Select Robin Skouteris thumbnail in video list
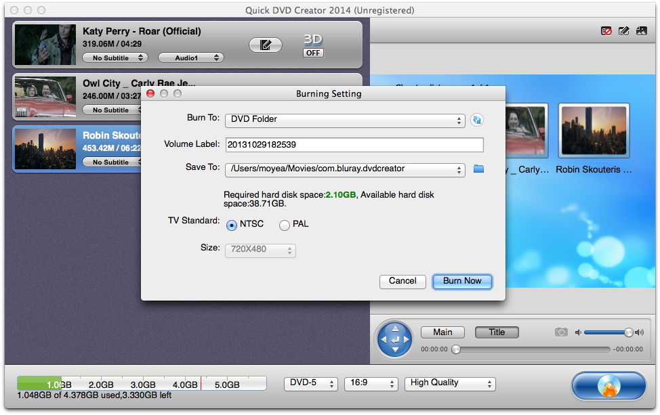 tap(45, 149)
